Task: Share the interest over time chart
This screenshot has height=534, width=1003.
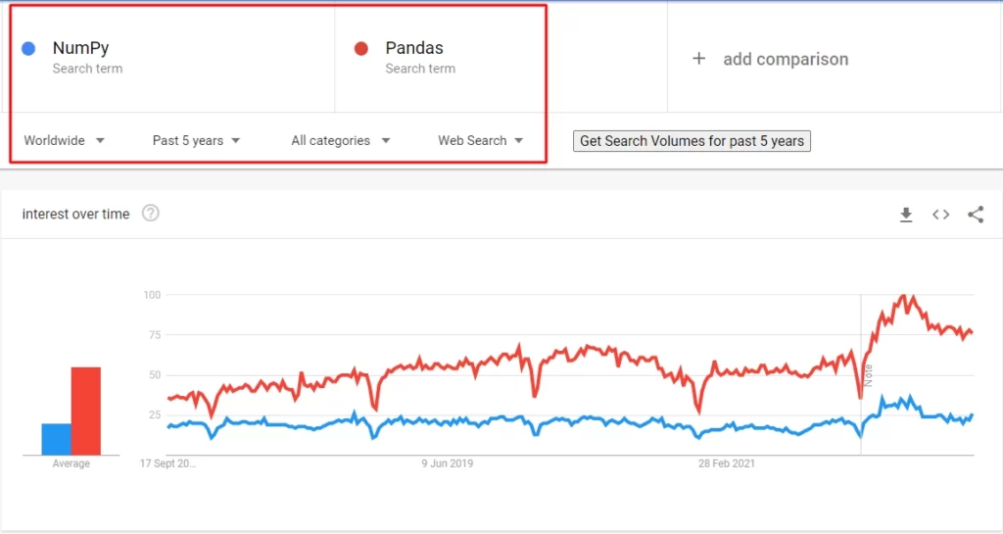Action: click(x=976, y=215)
